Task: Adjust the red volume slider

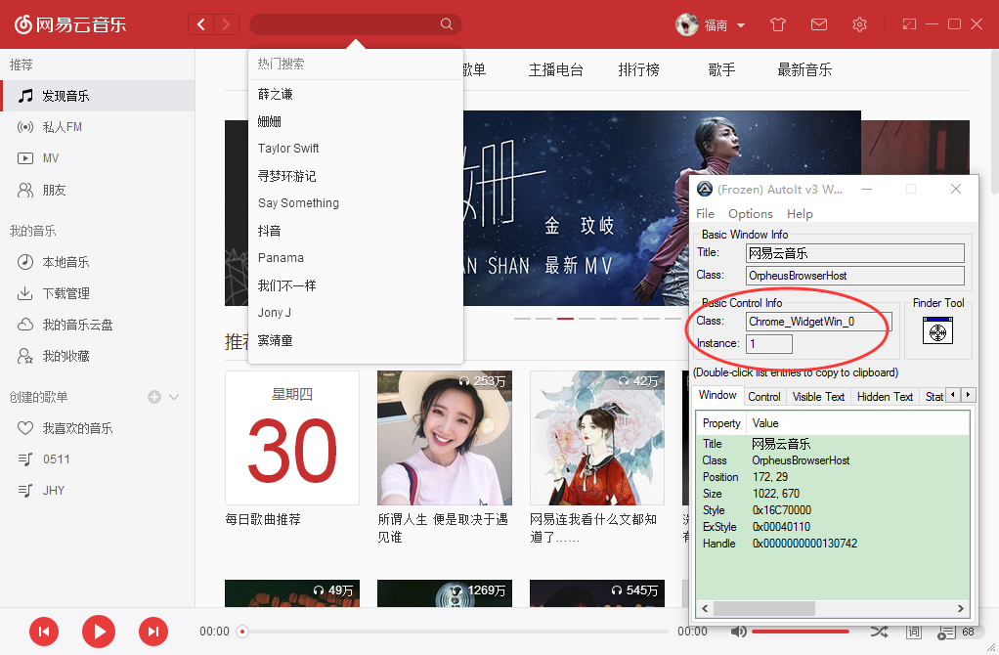Action: pyautogui.click(x=800, y=632)
